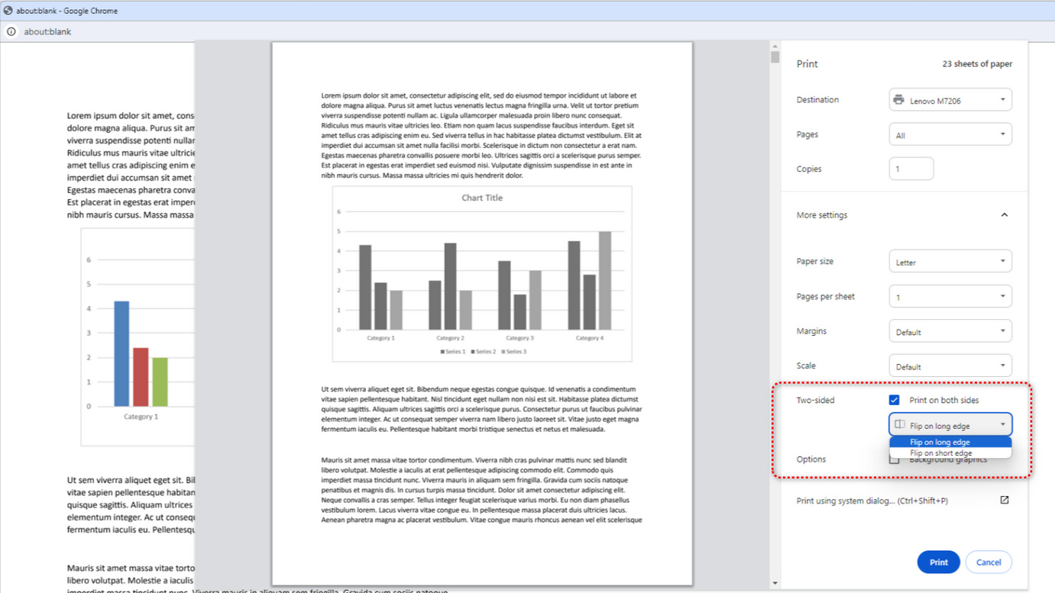Click the open-in-new icon beside system dialog
The image size is (1055, 593).
point(1005,500)
